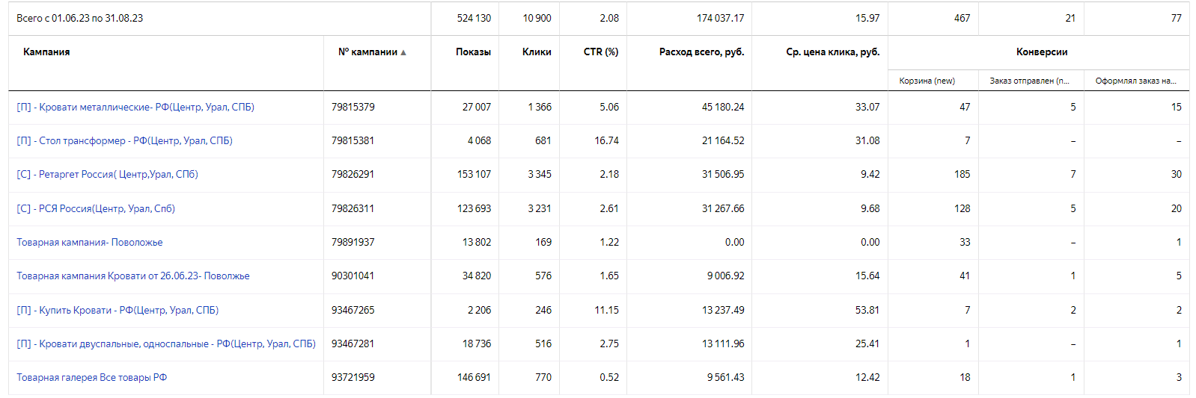The height and width of the screenshot is (398, 1196).
Task: Click the Заказ отправлен conversion subheader
Action: click(x=1029, y=81)
